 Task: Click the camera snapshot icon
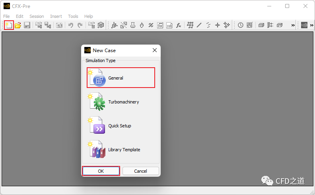coord(59,25)
